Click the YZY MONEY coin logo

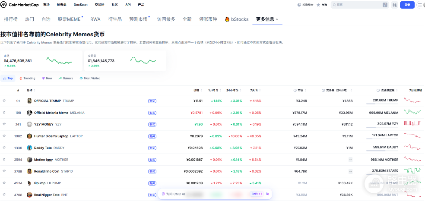tap(29, 124)
